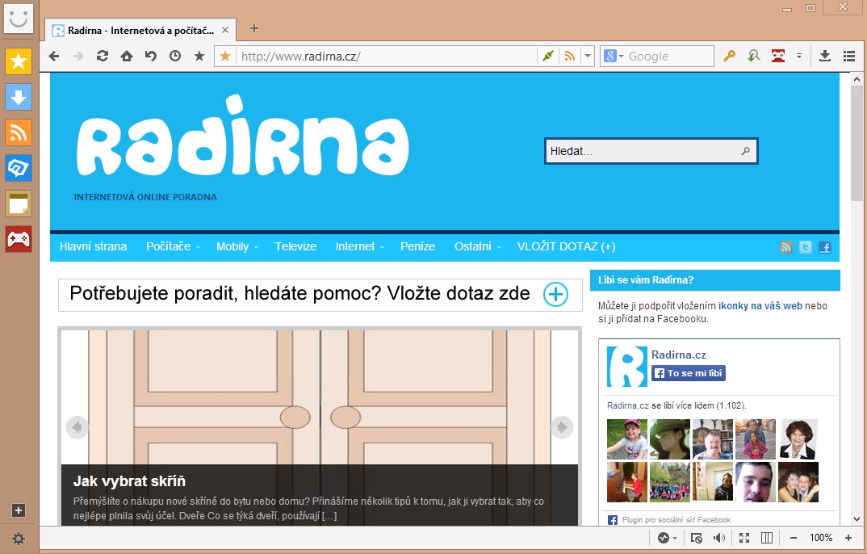
Task: Go to the browser home page
Action: pos(127,56)
